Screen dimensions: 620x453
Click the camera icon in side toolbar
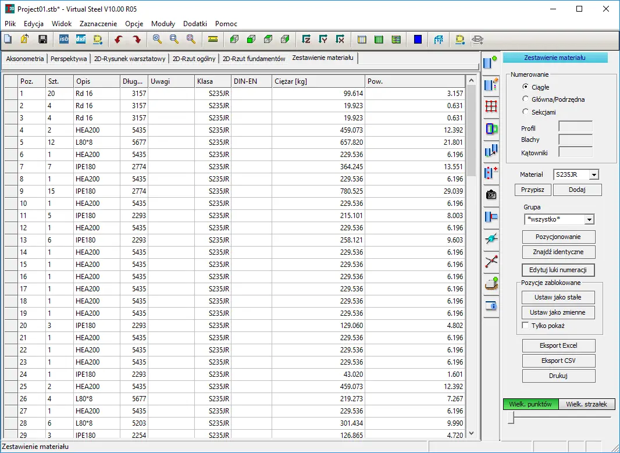click(x=491, y=195)
